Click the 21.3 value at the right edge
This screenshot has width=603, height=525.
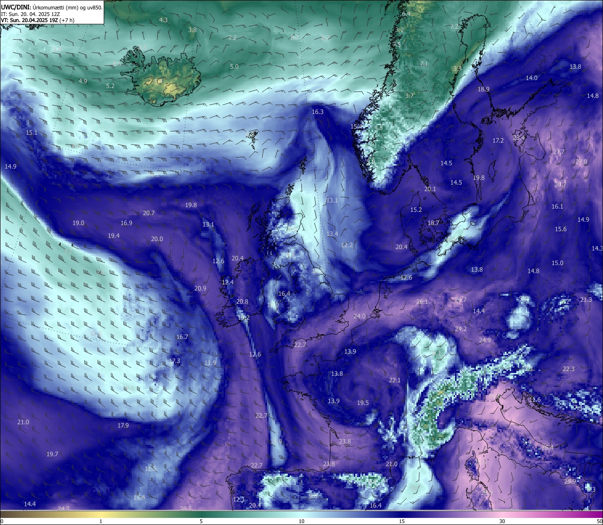[586, 300]
